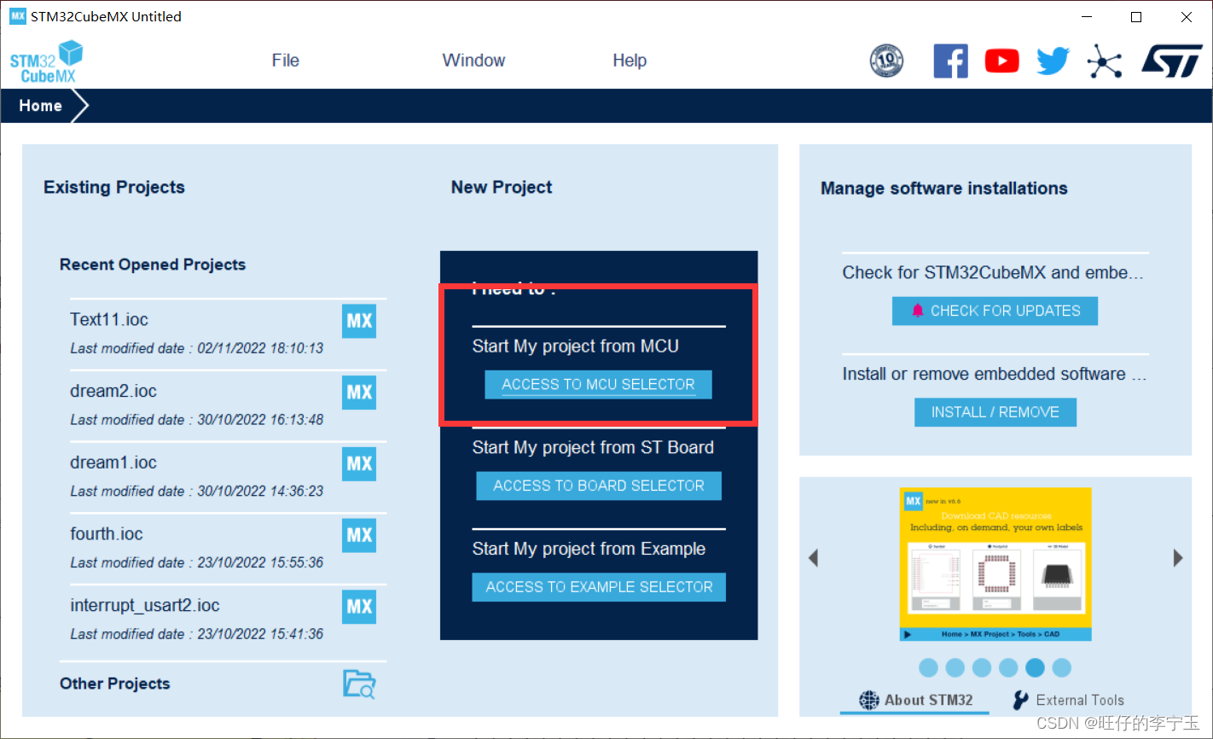Screen dimensions: 1213x739
Task: Open recent project interrupt_usart2.ioc
Action: (x=145, y=606)
